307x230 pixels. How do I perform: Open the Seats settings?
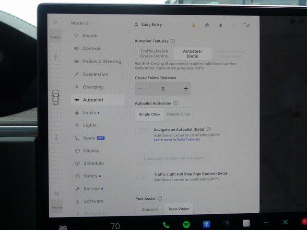click(90, 138)
